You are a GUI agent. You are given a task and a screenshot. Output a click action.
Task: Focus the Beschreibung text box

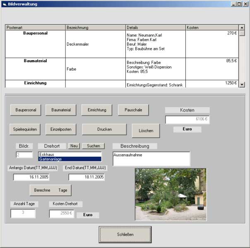[151, 159]
